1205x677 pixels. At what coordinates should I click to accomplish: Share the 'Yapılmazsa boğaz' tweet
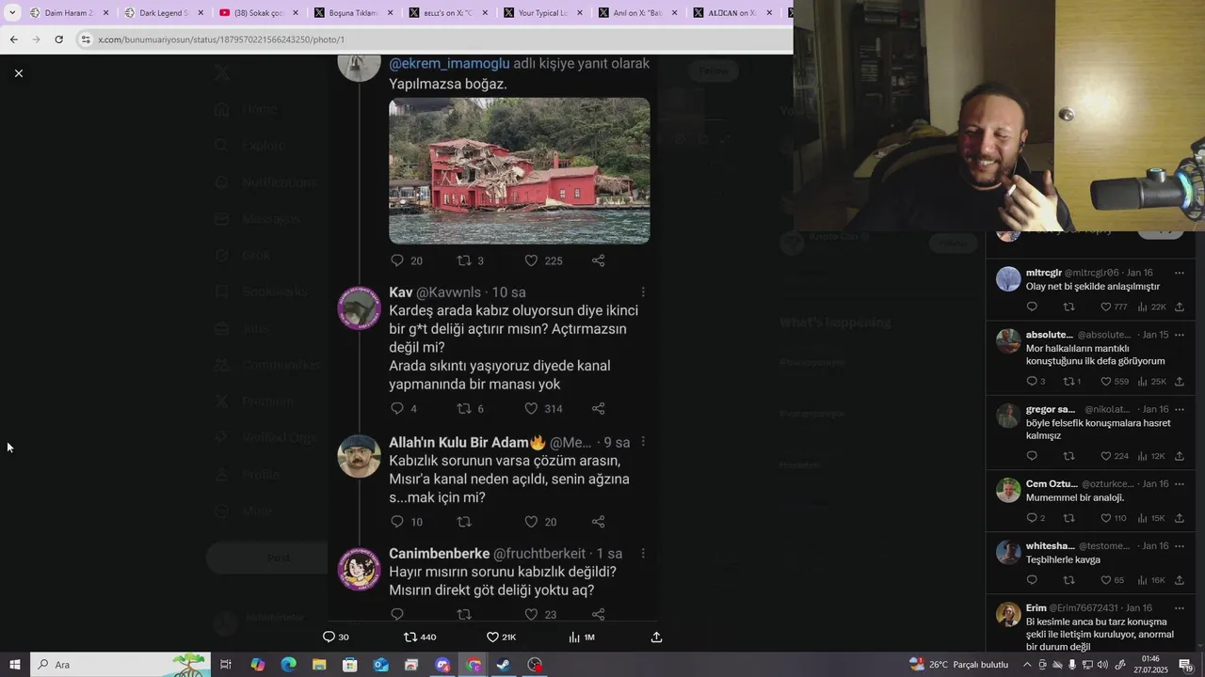(x=598, y=260)
